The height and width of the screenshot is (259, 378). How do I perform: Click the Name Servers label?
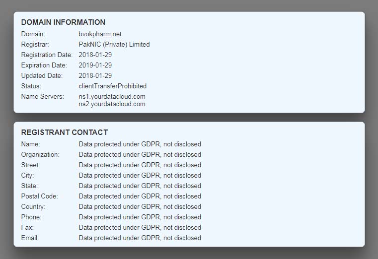click(42, 96)
